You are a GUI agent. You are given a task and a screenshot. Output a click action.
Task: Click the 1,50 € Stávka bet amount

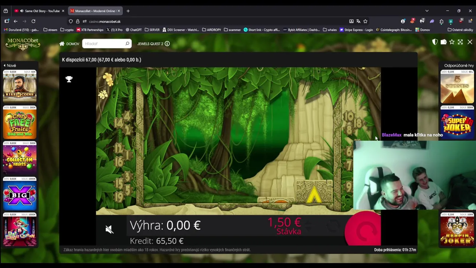pyautogui.click(x=284, y=226)
